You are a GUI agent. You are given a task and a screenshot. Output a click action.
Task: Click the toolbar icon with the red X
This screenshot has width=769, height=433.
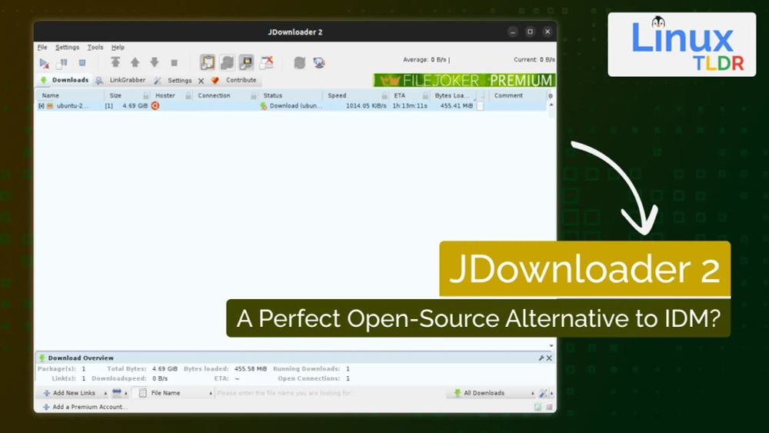(x=266, y=62)
